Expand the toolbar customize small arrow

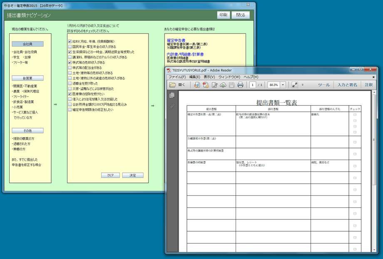(302, 85)
